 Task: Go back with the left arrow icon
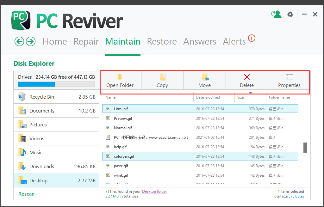pyautogui.click(x=19, y=41)
